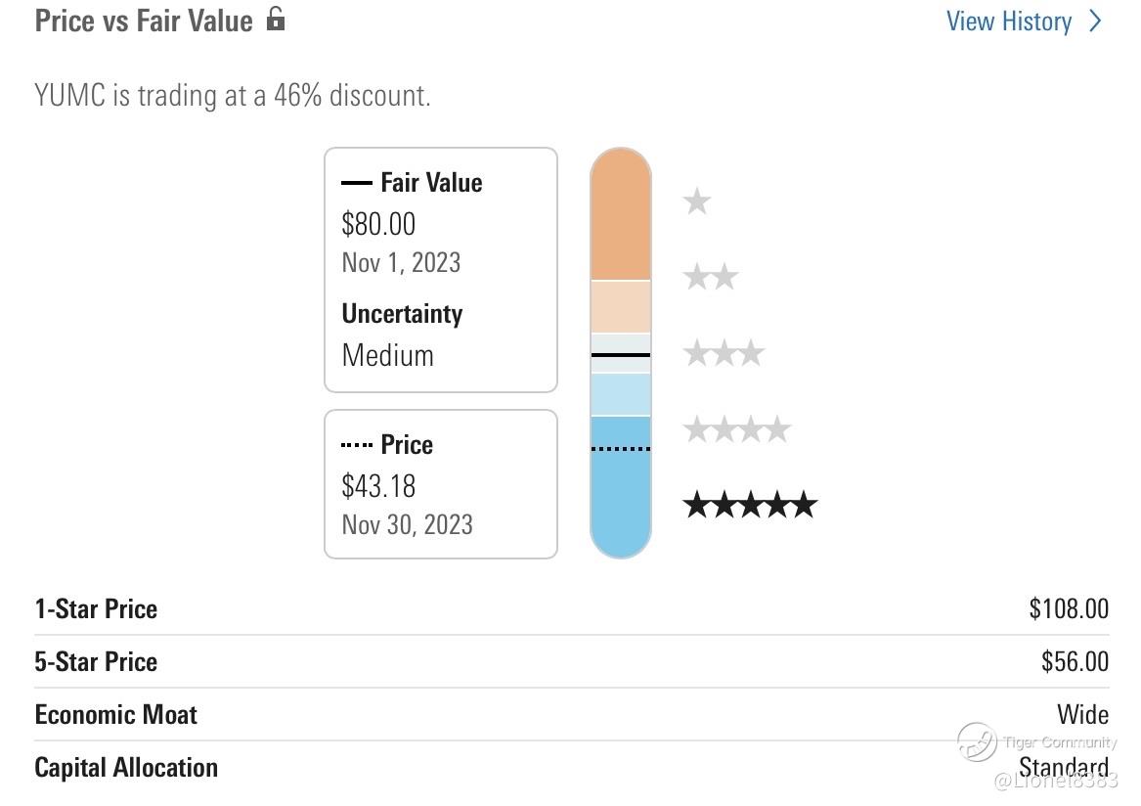This screenshot has width=1141, height=806.
Task: Click the black five-star rating icon
Action: pos(750,505)
